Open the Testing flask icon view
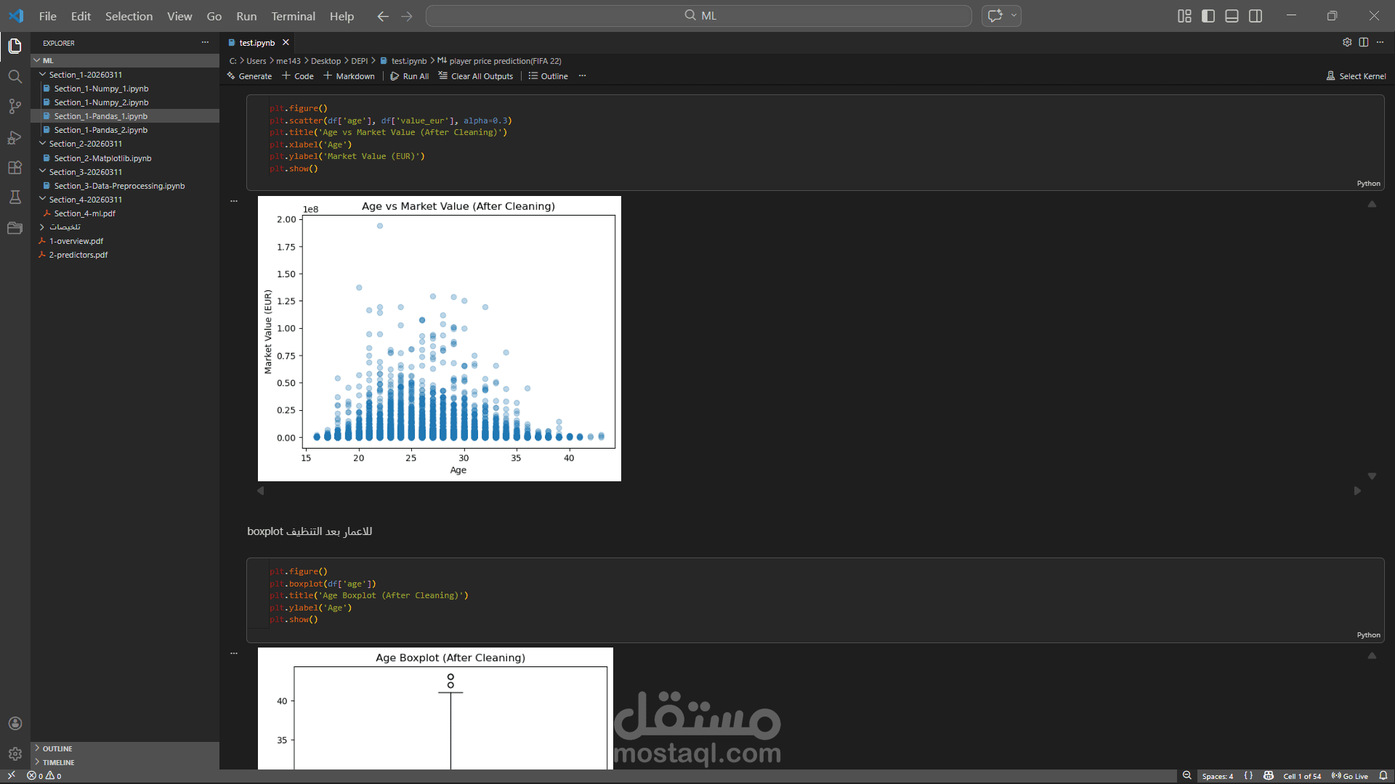Image resolution: width=1395 pixels, height=784 pixels. 15,197
